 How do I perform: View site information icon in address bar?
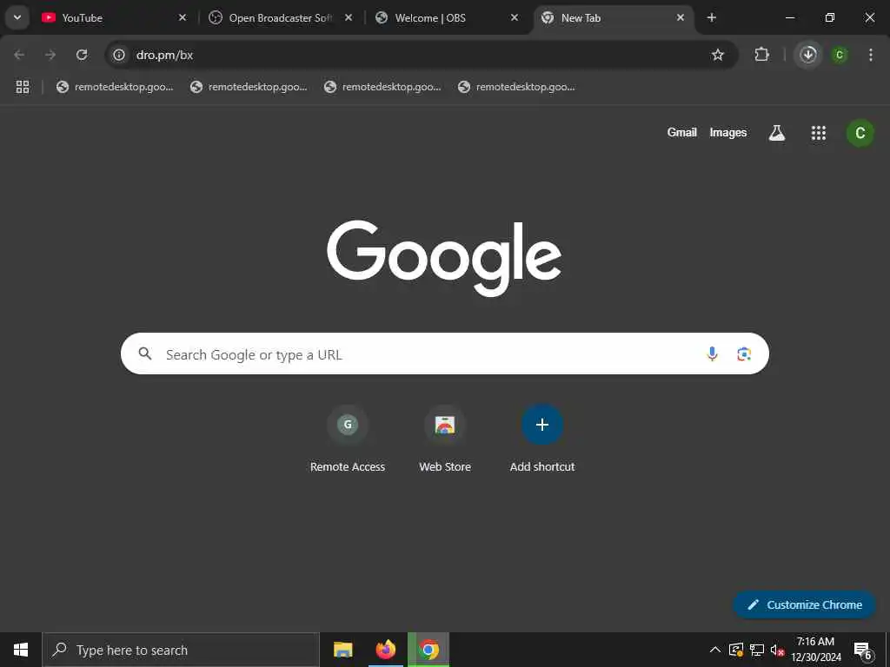pyautogui.click(x=118, y=55)
